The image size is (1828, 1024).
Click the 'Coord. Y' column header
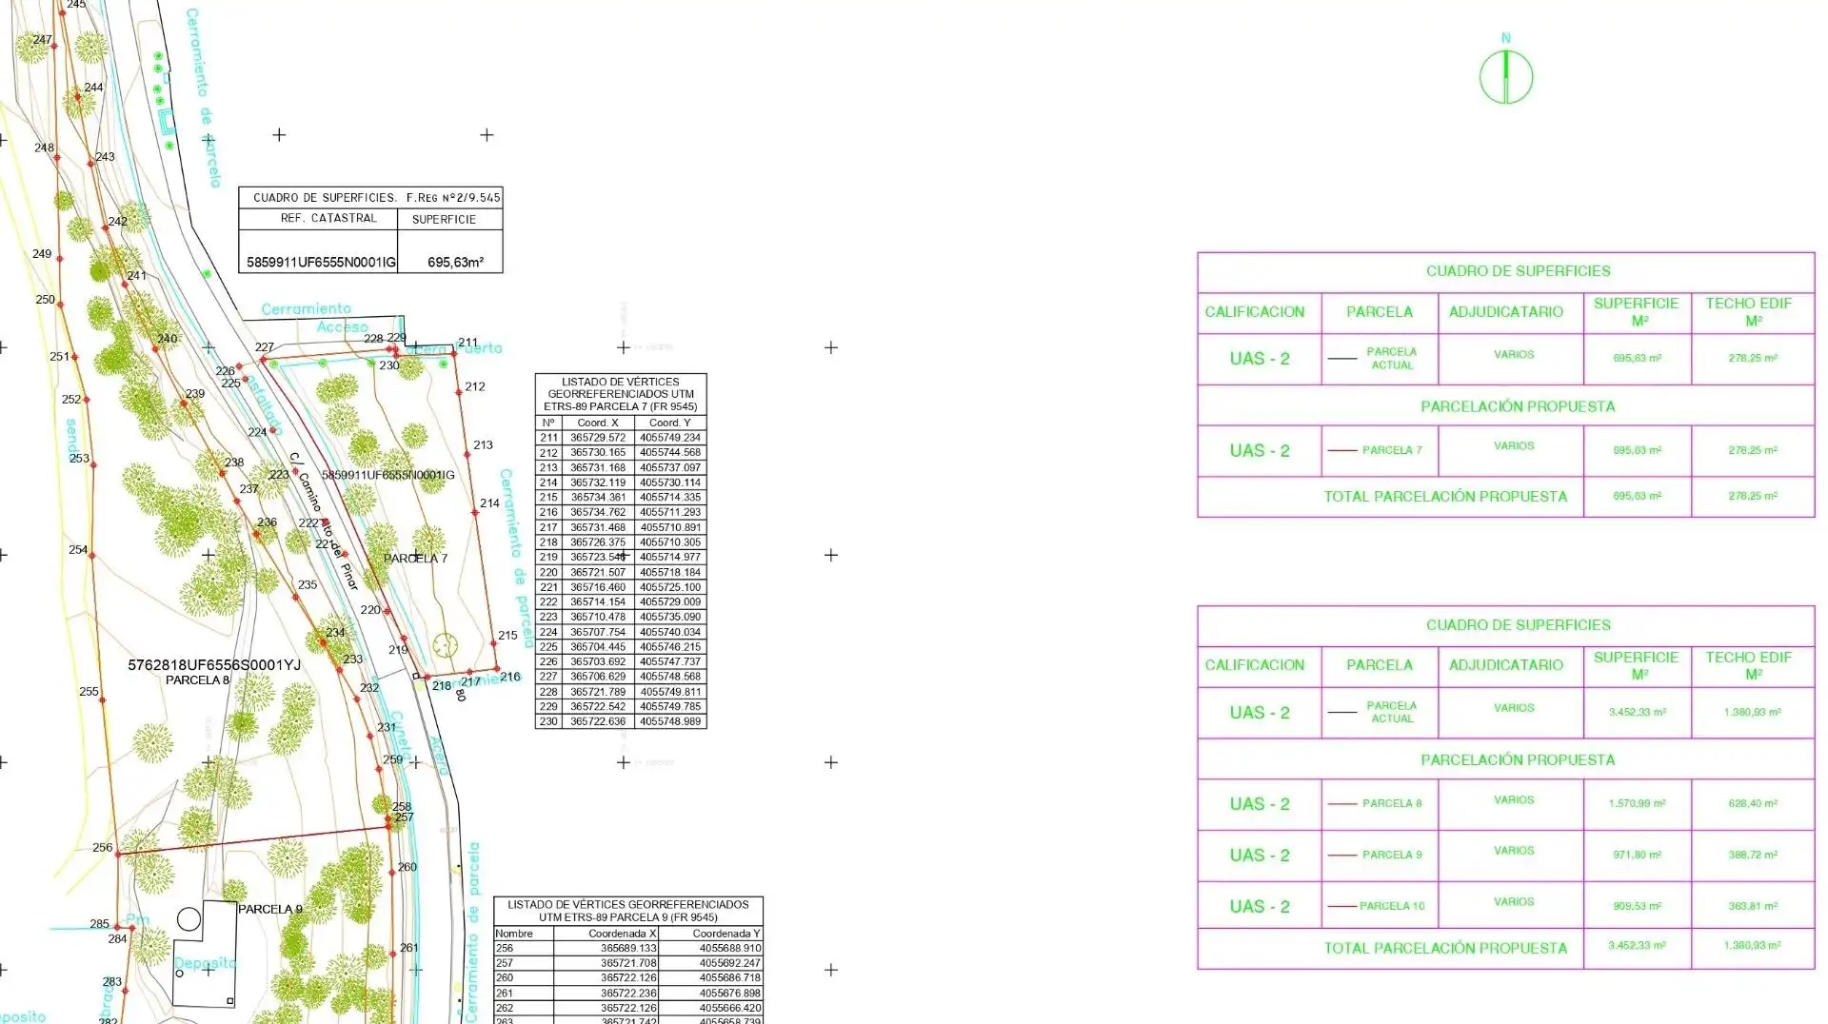[670, 423]
